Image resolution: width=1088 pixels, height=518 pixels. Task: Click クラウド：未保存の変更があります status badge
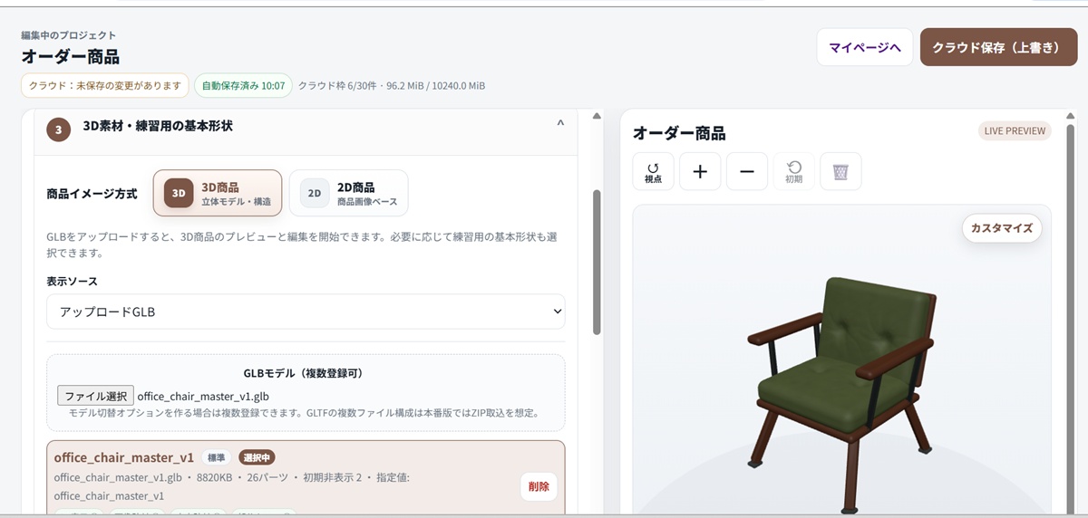point(105,85)
